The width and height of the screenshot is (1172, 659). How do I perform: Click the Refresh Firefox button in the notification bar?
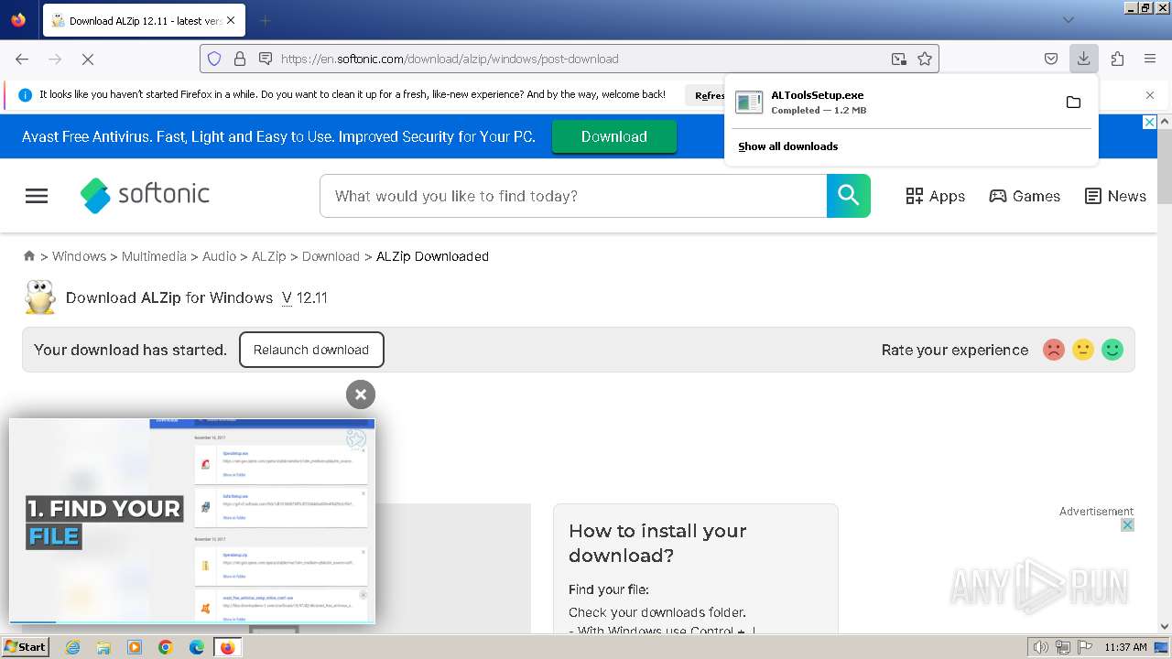[x=709, y=95]
